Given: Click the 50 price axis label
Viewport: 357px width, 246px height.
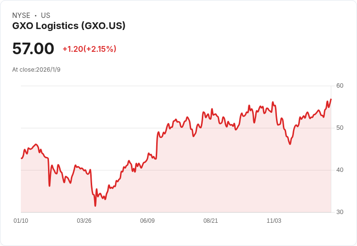Looking at the screenshot, I should tap(340, 128).
